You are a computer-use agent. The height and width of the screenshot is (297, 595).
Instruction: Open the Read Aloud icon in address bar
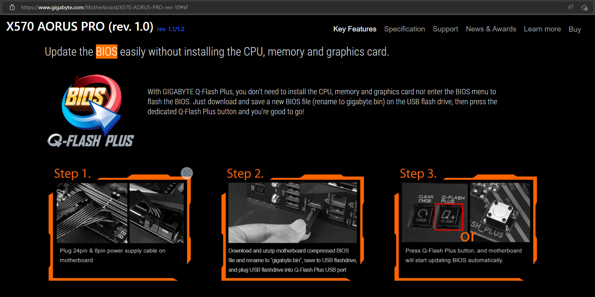570,7
